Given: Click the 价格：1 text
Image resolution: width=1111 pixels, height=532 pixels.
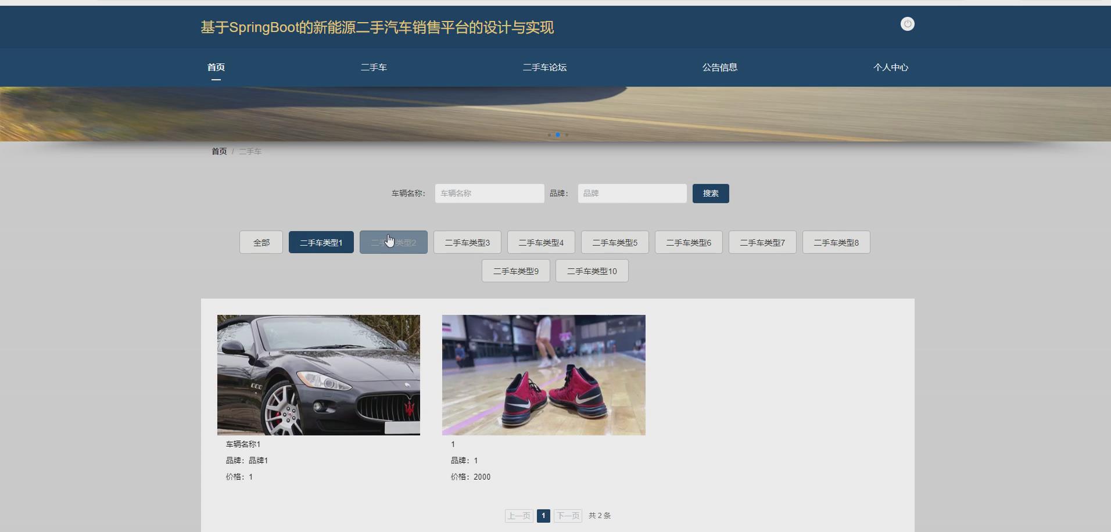Looking at the screenshot, I should tap(239, 477).
